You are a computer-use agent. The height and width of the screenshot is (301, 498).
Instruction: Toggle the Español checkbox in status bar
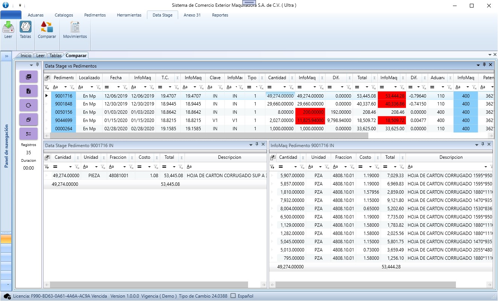(x=233, y=296)
